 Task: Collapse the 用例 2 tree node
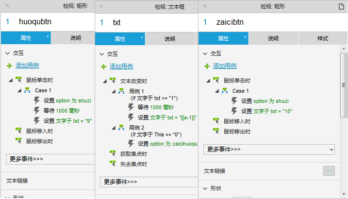tap(114, 128)
